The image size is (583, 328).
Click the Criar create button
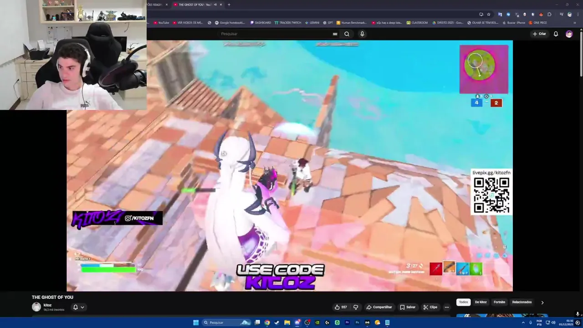pos(539,34)
